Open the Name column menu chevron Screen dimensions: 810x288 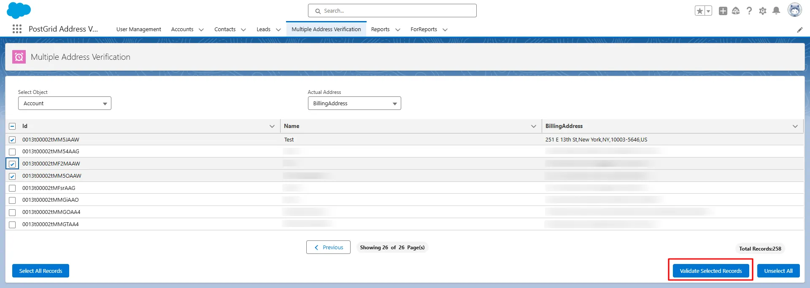coord(534,126)
